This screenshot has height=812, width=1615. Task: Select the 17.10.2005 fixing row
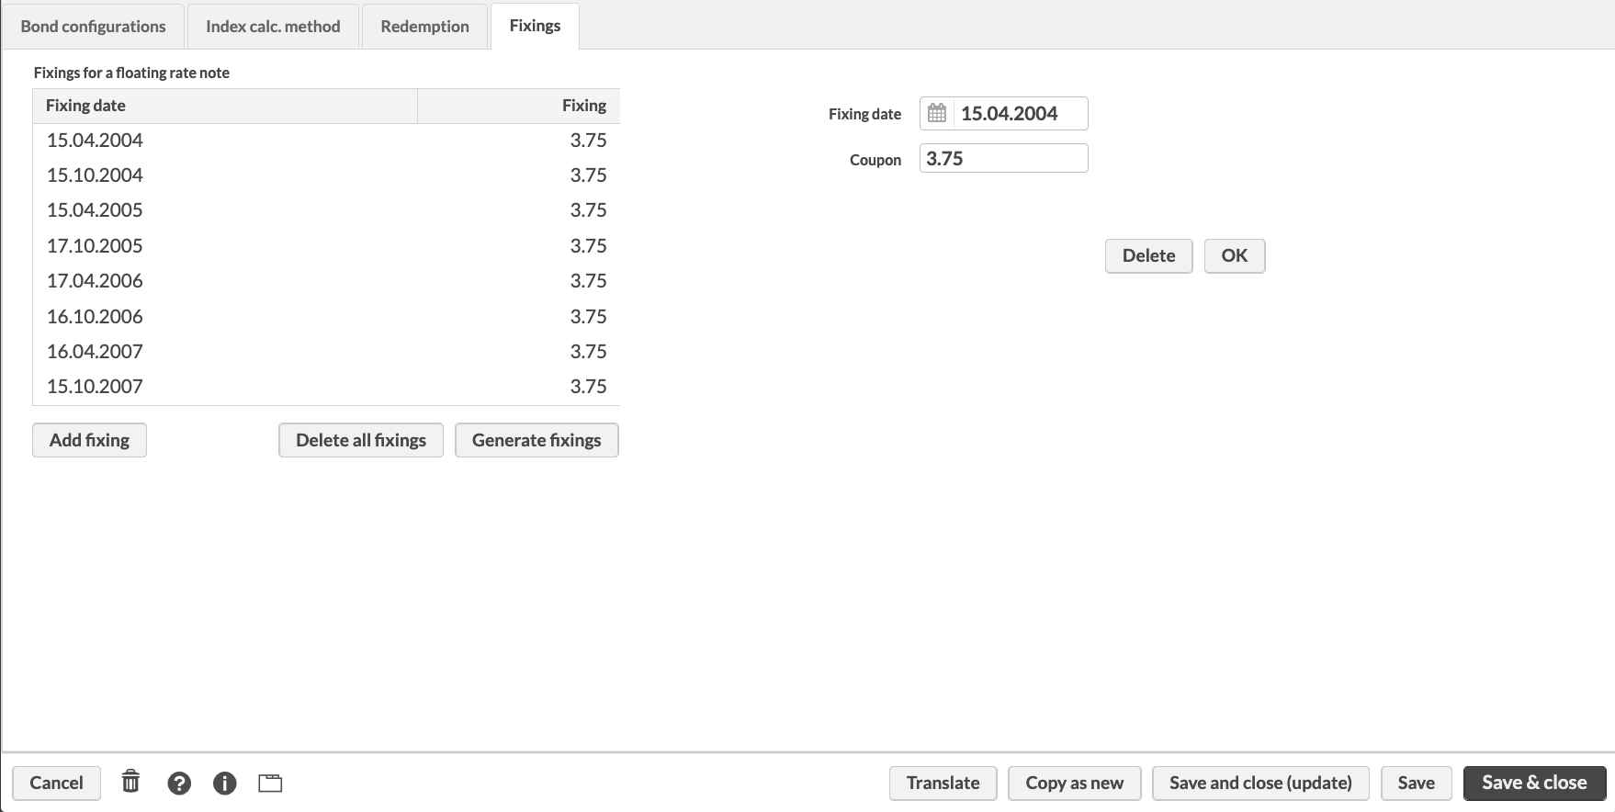pyautogui.click(x=326, y=246)
